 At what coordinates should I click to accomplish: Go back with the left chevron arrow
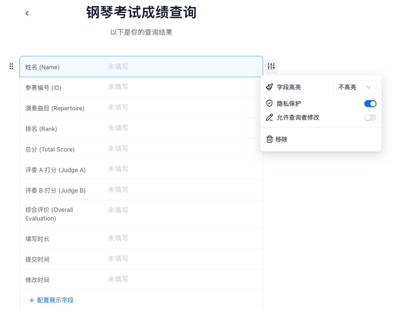[x=27, y=13]
